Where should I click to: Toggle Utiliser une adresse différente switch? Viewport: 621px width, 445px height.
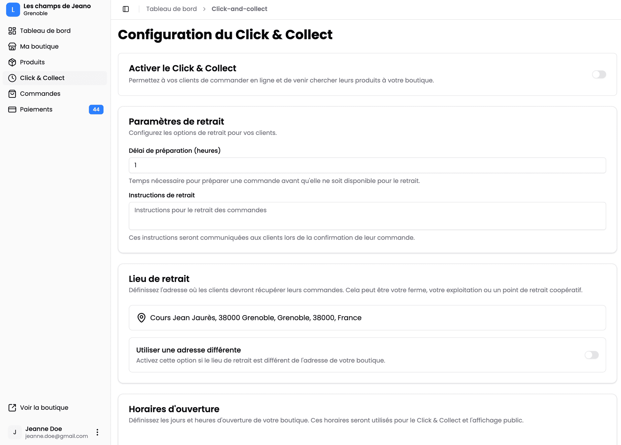(591, 355)
